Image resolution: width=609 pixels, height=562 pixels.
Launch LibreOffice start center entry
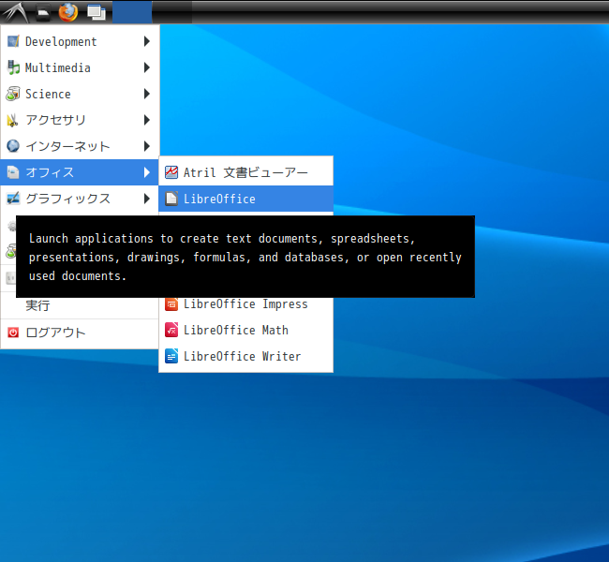coord(245,199)
